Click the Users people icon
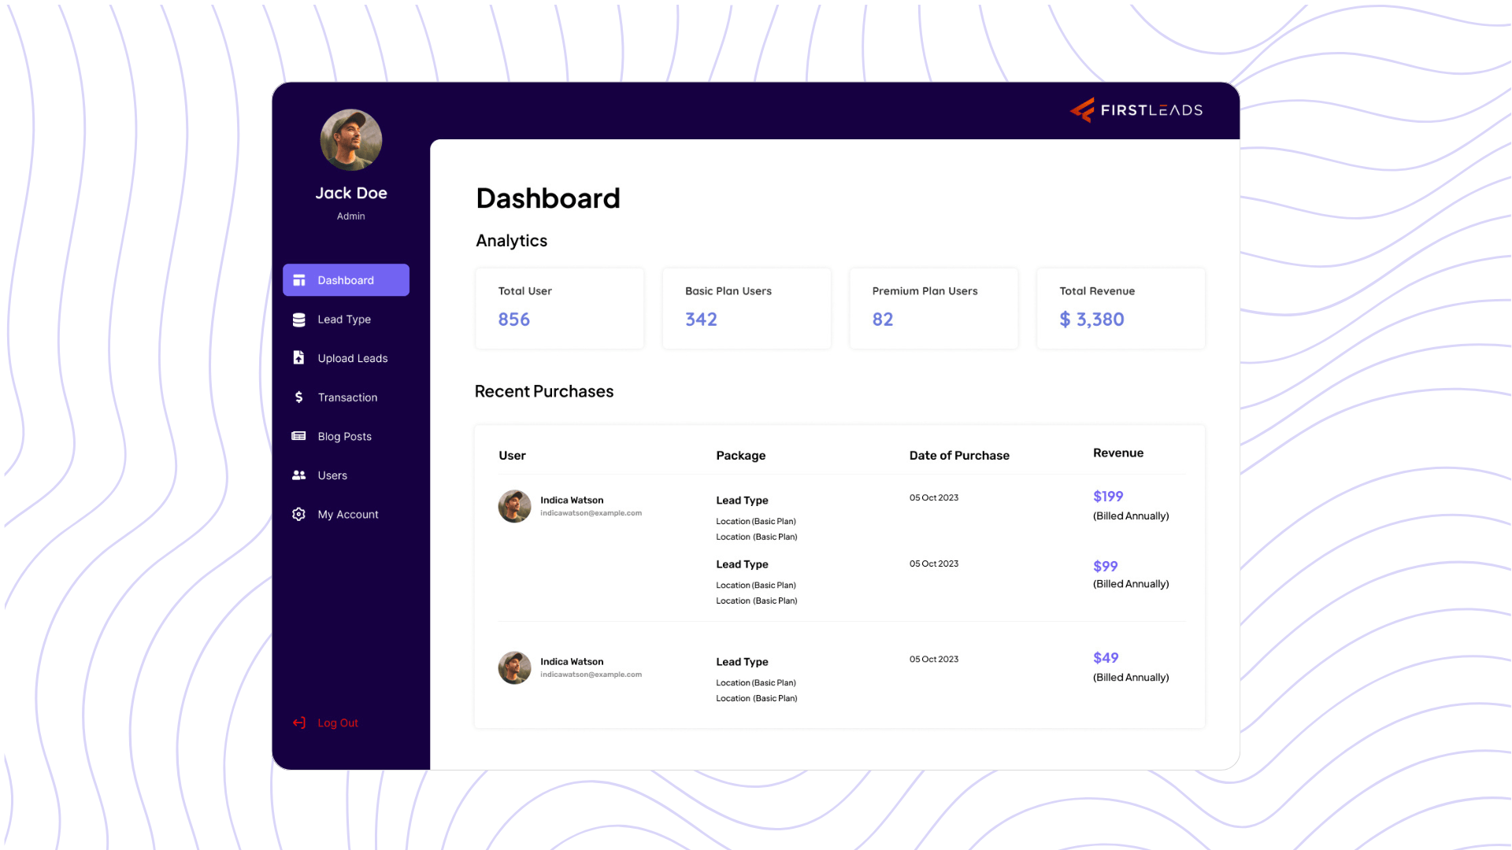 pos(299,475)
